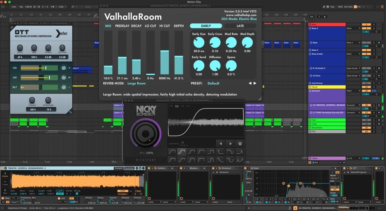This screenshot has height=211, width=386.
Task: Fold the Screech group track
Action: pos(310,91)
